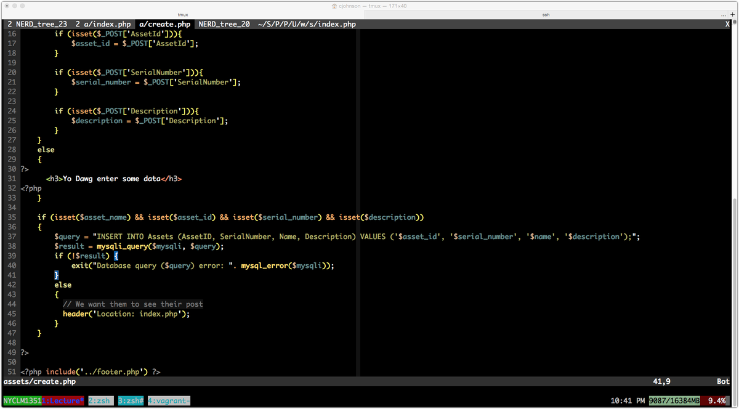This screenshot has height=409, width=739.
Task: Open the a/index.php vim tab
Action: (x=103, y=24)
